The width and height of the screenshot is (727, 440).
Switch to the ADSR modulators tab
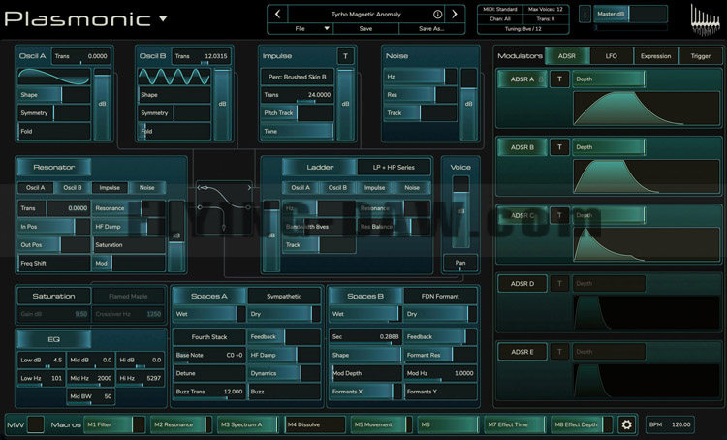pyautogui.click(x=567, y=56)
